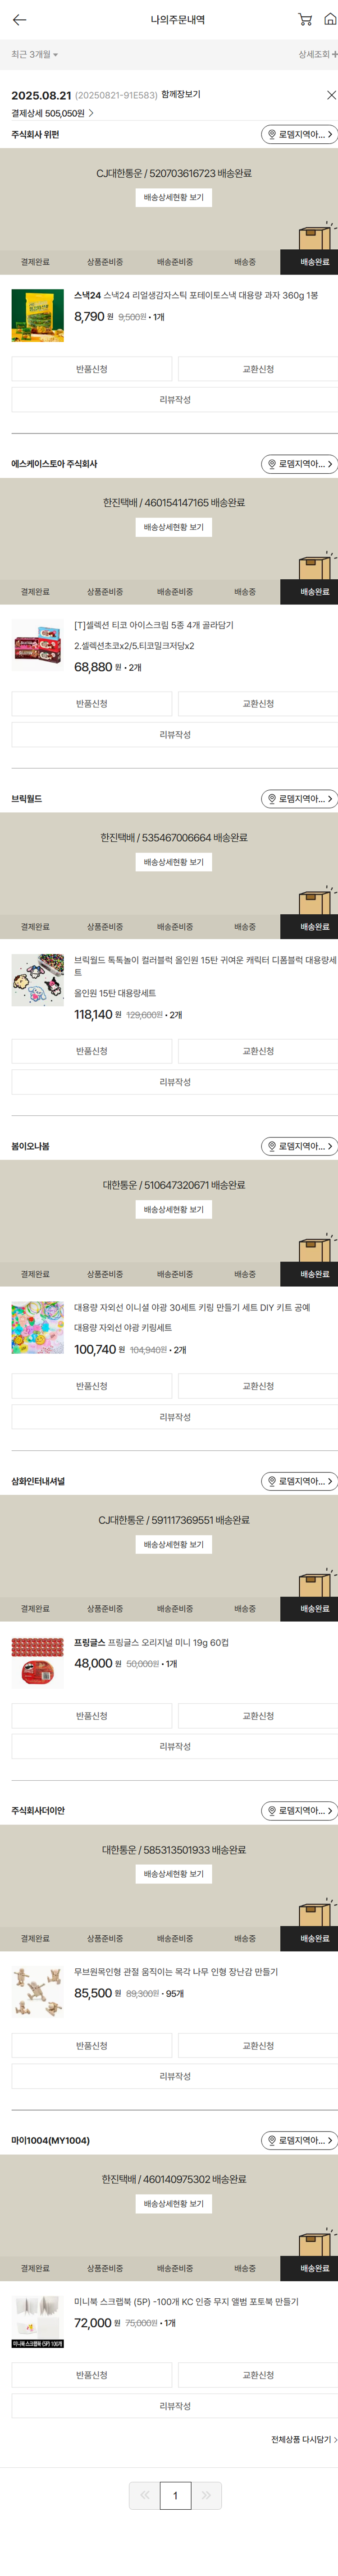Image resolution: width=338 pixels, height=2576 pixels.
Task: Open the 봄이오나봄 seller name
Action: point(30,1146)
